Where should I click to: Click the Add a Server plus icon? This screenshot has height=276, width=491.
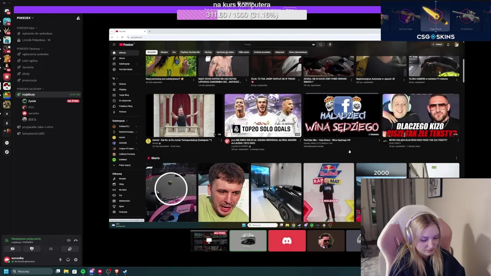7,143
